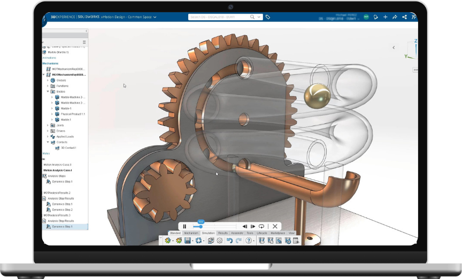The image size is (462, 279).
Task: Open the Assembly toolbar tab
Action: [x=237, y=233]
